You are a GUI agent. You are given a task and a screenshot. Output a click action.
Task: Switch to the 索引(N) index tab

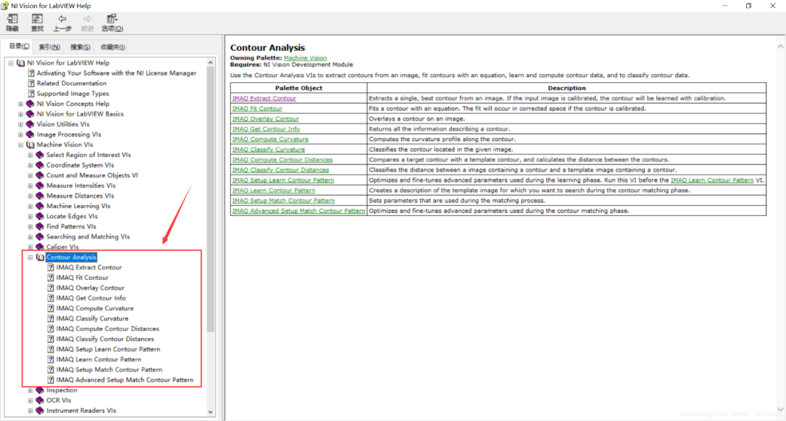(x=49, y=47)
